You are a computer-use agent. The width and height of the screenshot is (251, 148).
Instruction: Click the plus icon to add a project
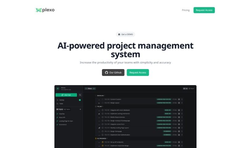click(80, 109)
